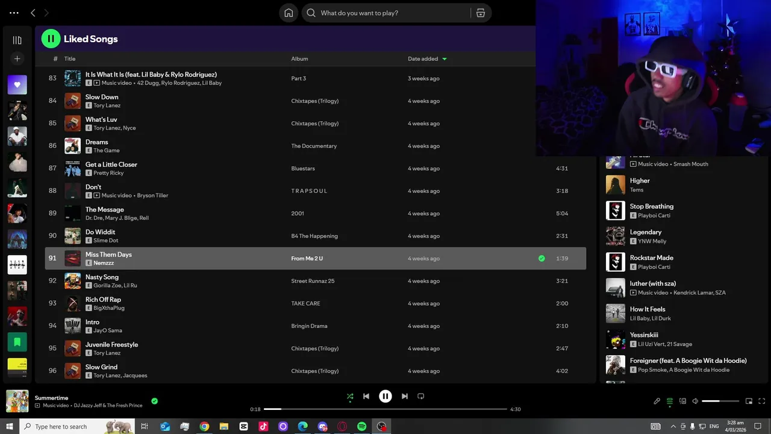Switch to Spotify taskbar icon
This screenshot has width=771, height=434.
pos(361,426)
